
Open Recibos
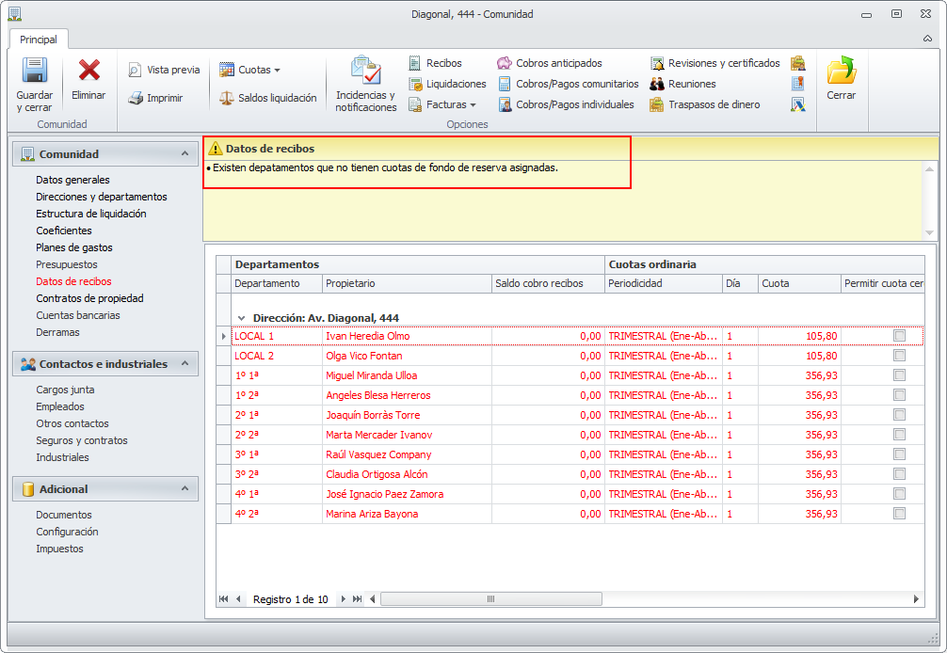435,63
